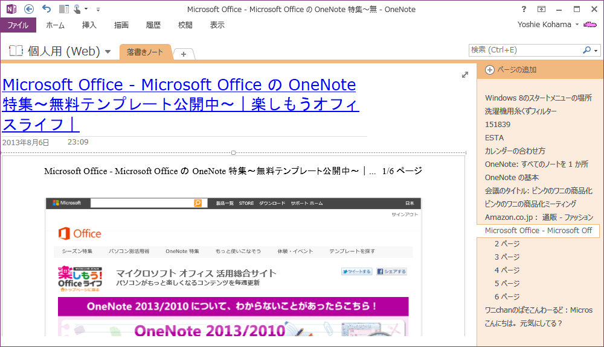604x347 pixels.
Task: Click the pink account avatar picture
Action: click(x=590, y=25)
